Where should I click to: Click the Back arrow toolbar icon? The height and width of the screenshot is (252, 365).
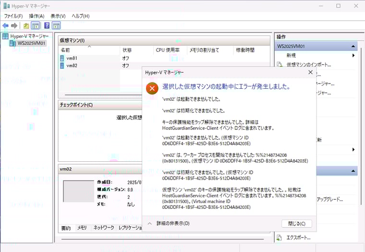[x=5, y=25]
